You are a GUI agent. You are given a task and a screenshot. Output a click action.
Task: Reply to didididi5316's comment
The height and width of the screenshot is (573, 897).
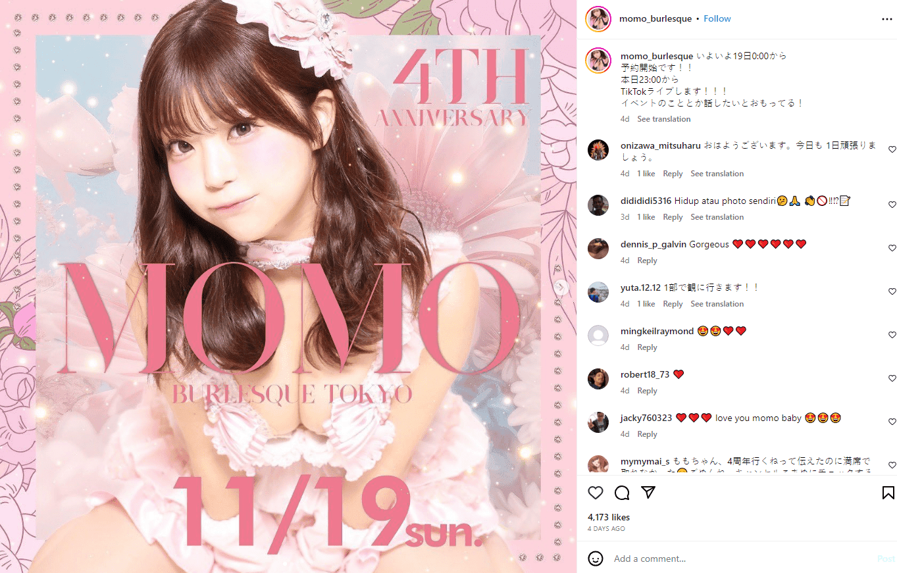pyautogui.click(x=673, y=217)
